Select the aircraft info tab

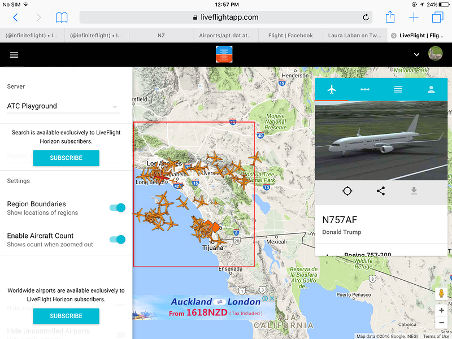click(x=332, y=89)
